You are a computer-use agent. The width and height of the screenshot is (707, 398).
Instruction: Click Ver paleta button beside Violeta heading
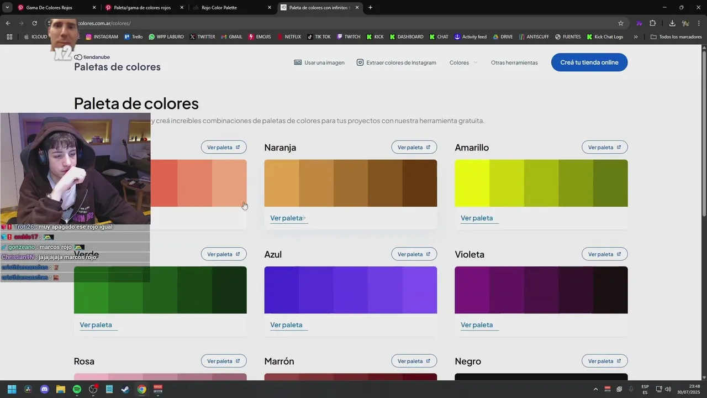pyautogui.click(x=605, y=254)
